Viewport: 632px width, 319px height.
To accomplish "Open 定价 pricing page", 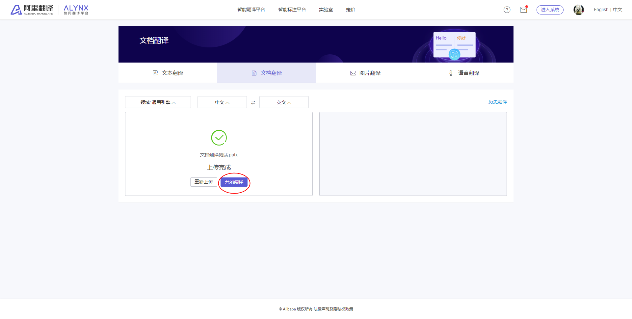I will point(351,10).
